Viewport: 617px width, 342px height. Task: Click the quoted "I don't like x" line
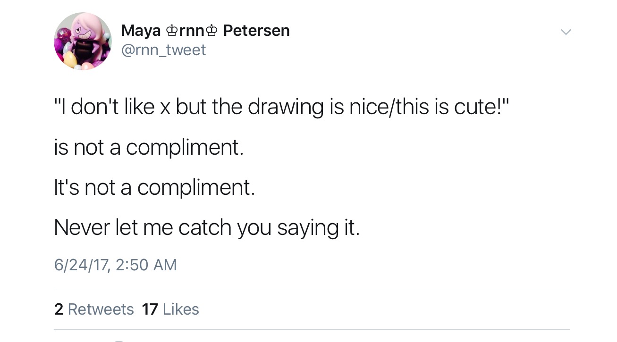pos(282,107)
